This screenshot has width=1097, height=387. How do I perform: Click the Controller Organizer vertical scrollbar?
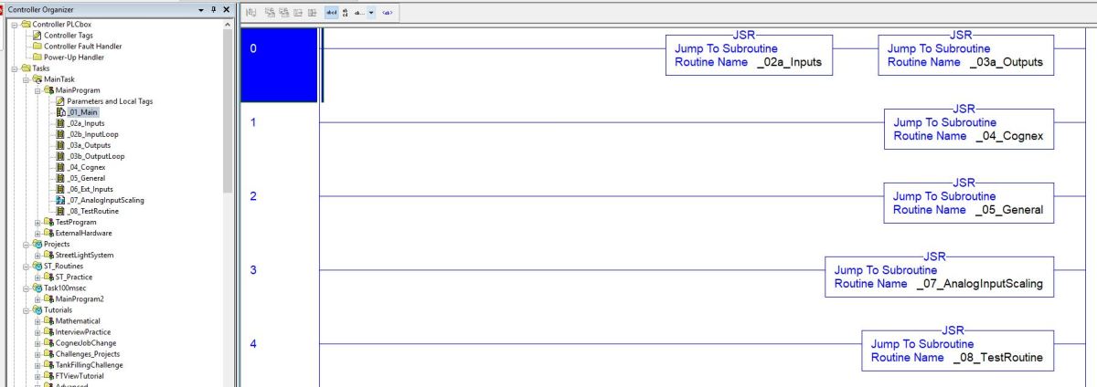[229, 110]
